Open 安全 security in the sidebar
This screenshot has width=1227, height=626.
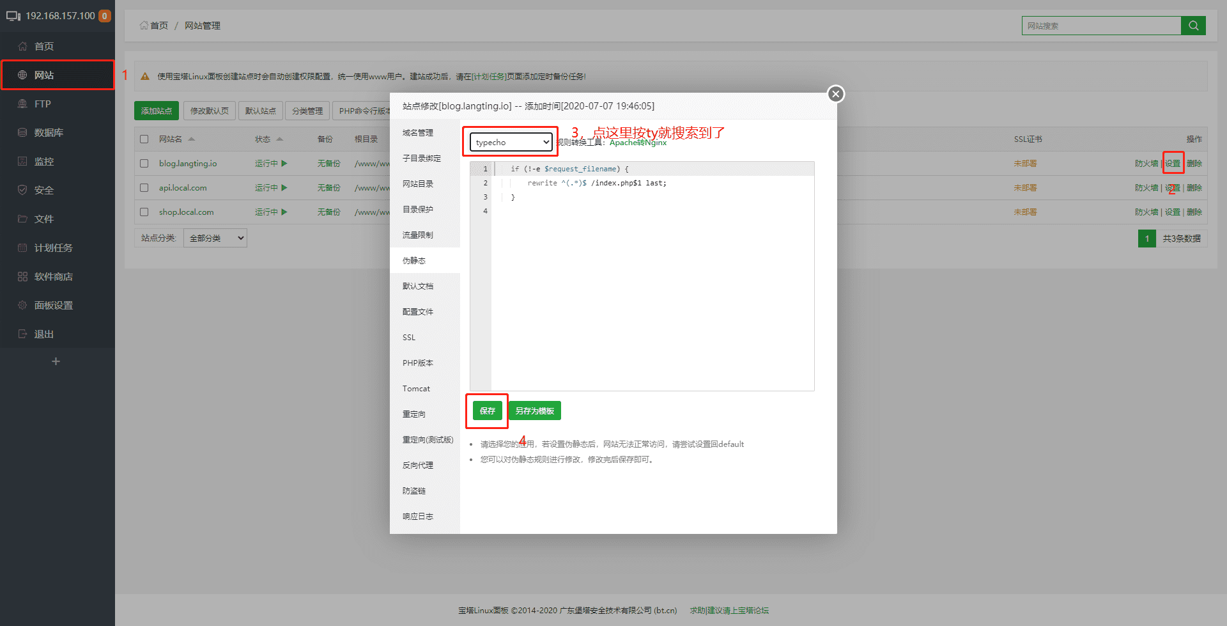[58, 190]
